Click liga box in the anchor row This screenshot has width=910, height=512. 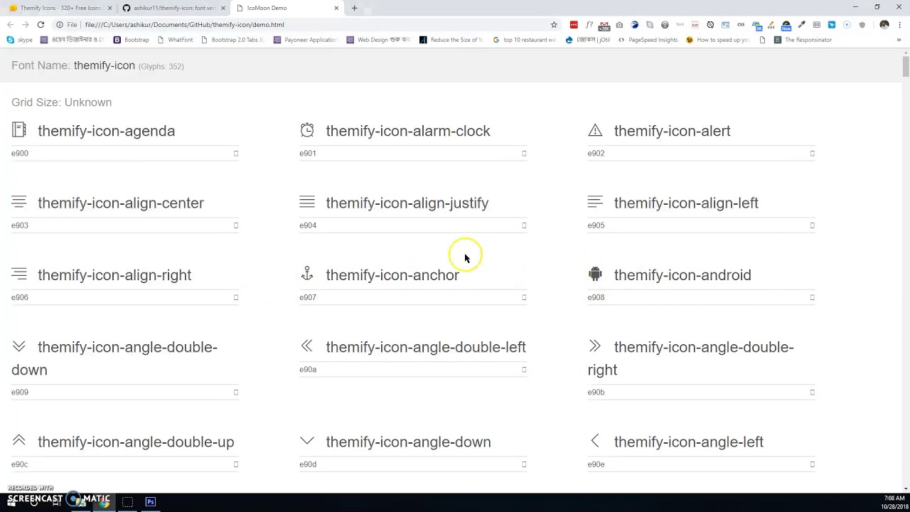[x=524, y=297]
